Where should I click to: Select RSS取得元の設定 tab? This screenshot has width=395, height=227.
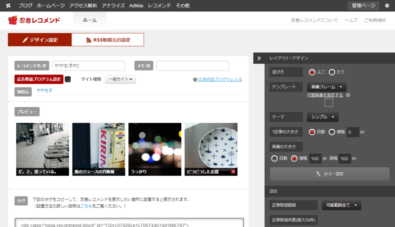tap(108, 40)
